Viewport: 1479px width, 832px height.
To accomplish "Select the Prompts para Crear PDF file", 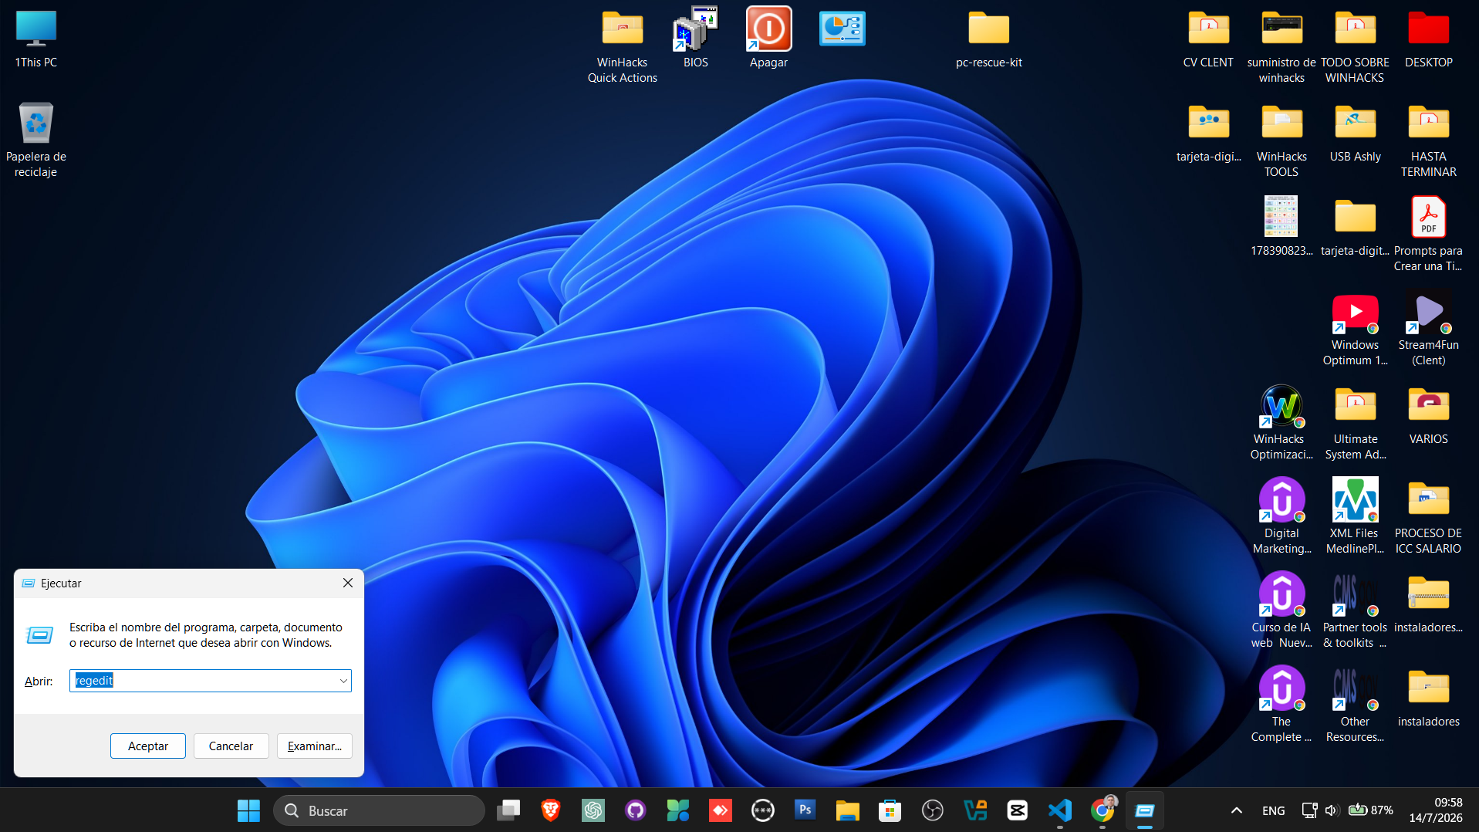I will 1428,235.
